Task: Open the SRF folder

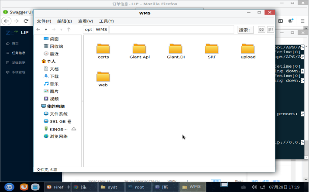Action: (x=212, y=51)
